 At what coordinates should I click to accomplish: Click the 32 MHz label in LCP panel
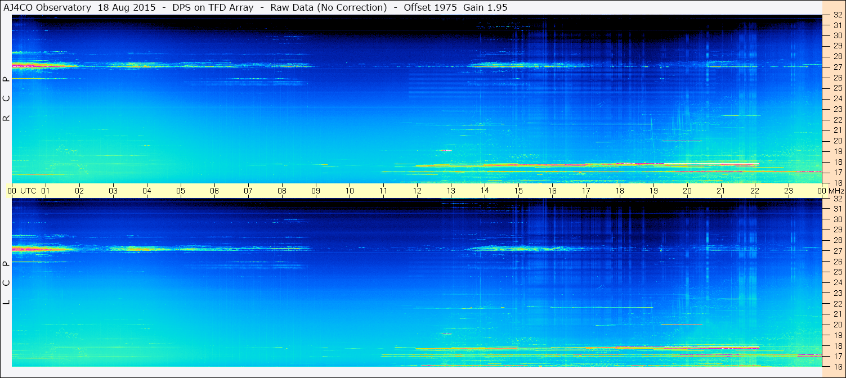point(838,199)
